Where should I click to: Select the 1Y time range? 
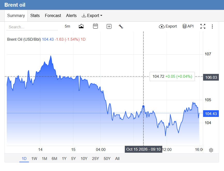(x=64, y=159)
